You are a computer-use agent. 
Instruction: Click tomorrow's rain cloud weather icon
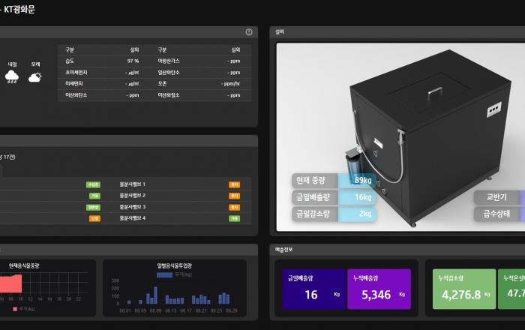coord(12,76)
